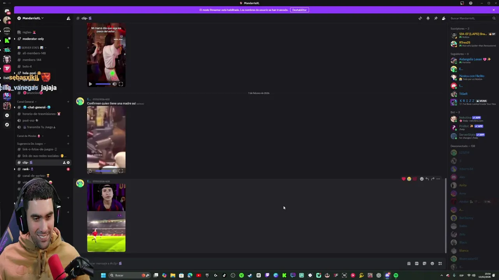Open the apps launcher in message bar
Screen dimensions: 499x280
pyautogui.click(x=440, y=263)
